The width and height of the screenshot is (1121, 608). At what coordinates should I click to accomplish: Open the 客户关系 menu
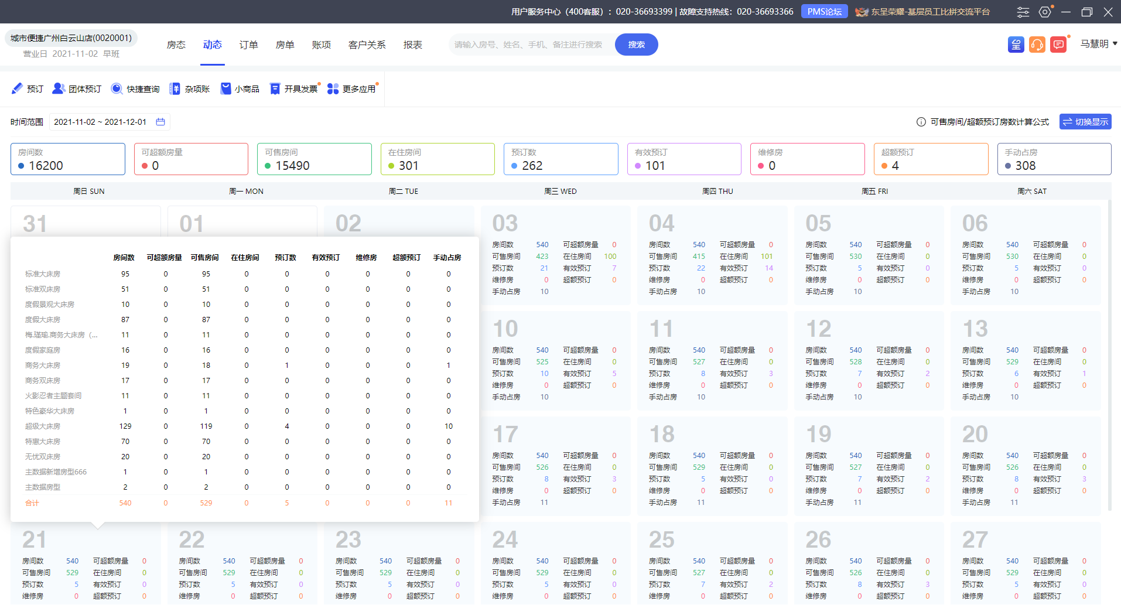[x=367, y=45]
